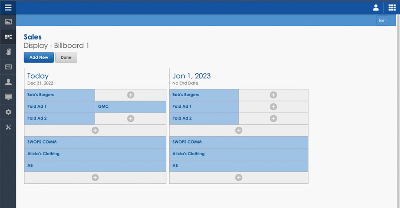The height and width of the screenshot is (208, 400).
Task: Add slot beside Paid Ad 1 under Jan 1, 2023
Action: pyautogui.click(x=273, y=107)
